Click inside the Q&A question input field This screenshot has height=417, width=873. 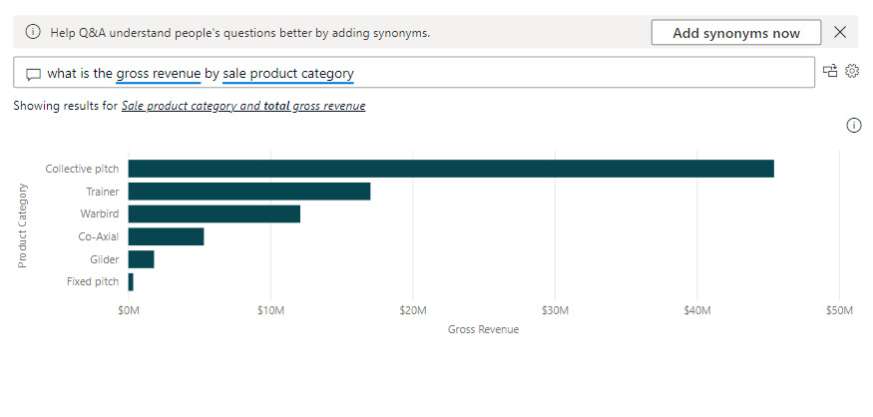(579, 74)
